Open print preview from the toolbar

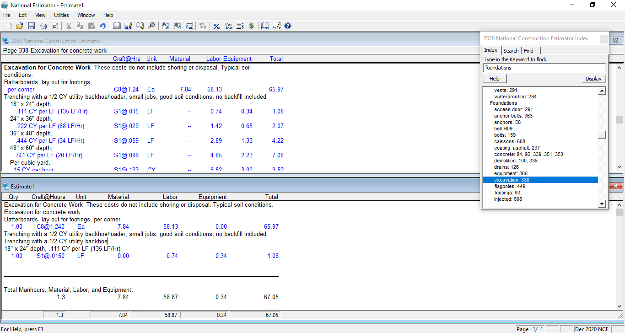[55, 26]
